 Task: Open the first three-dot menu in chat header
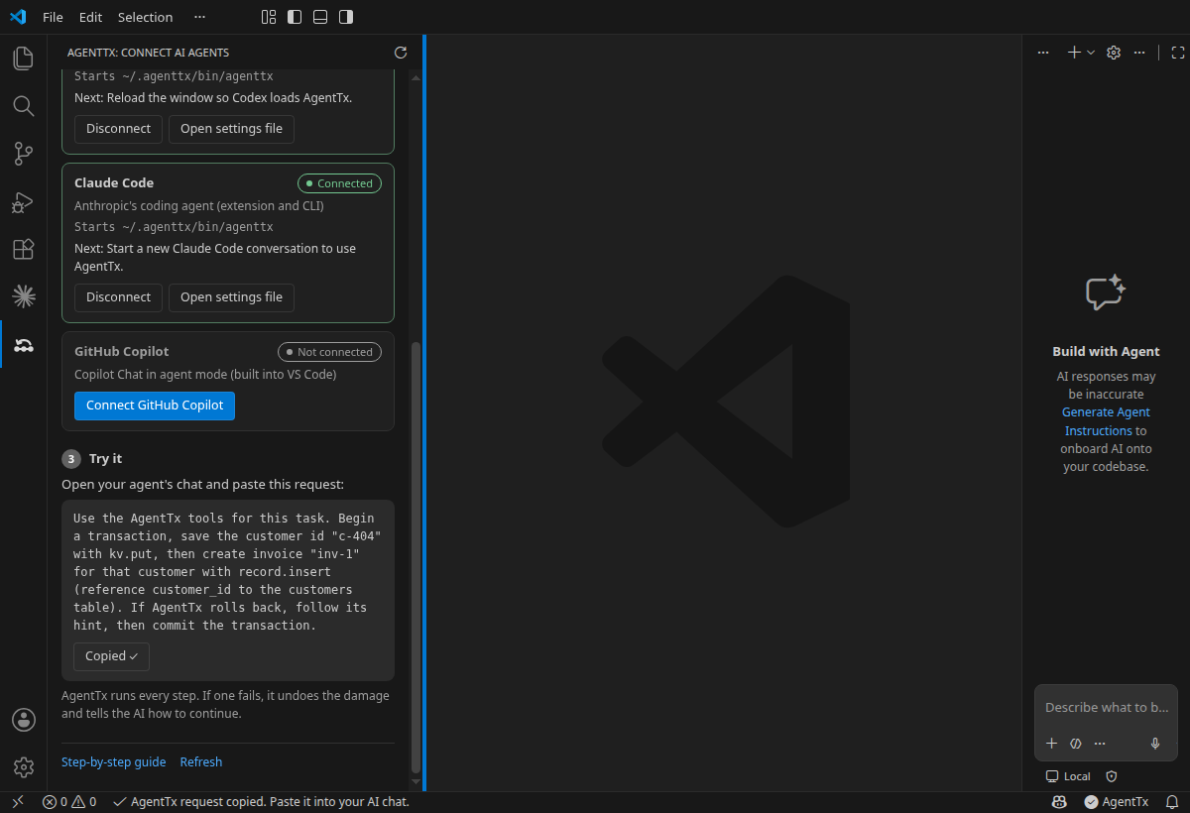[1042, 53]
